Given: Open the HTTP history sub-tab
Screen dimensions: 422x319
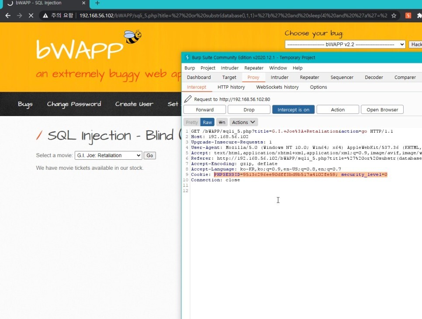Looking at the screenshot, I should [x=231, y=87].
